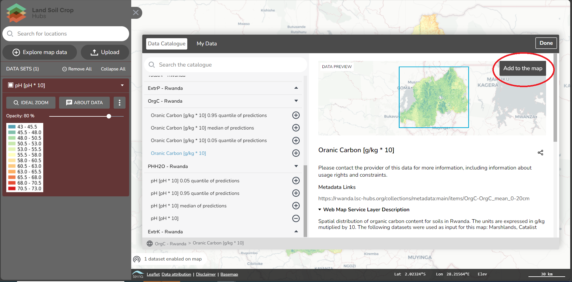
Task: Toggle the pH [pH * 10] layer checkbox
Action: click(x=11, y=85)
